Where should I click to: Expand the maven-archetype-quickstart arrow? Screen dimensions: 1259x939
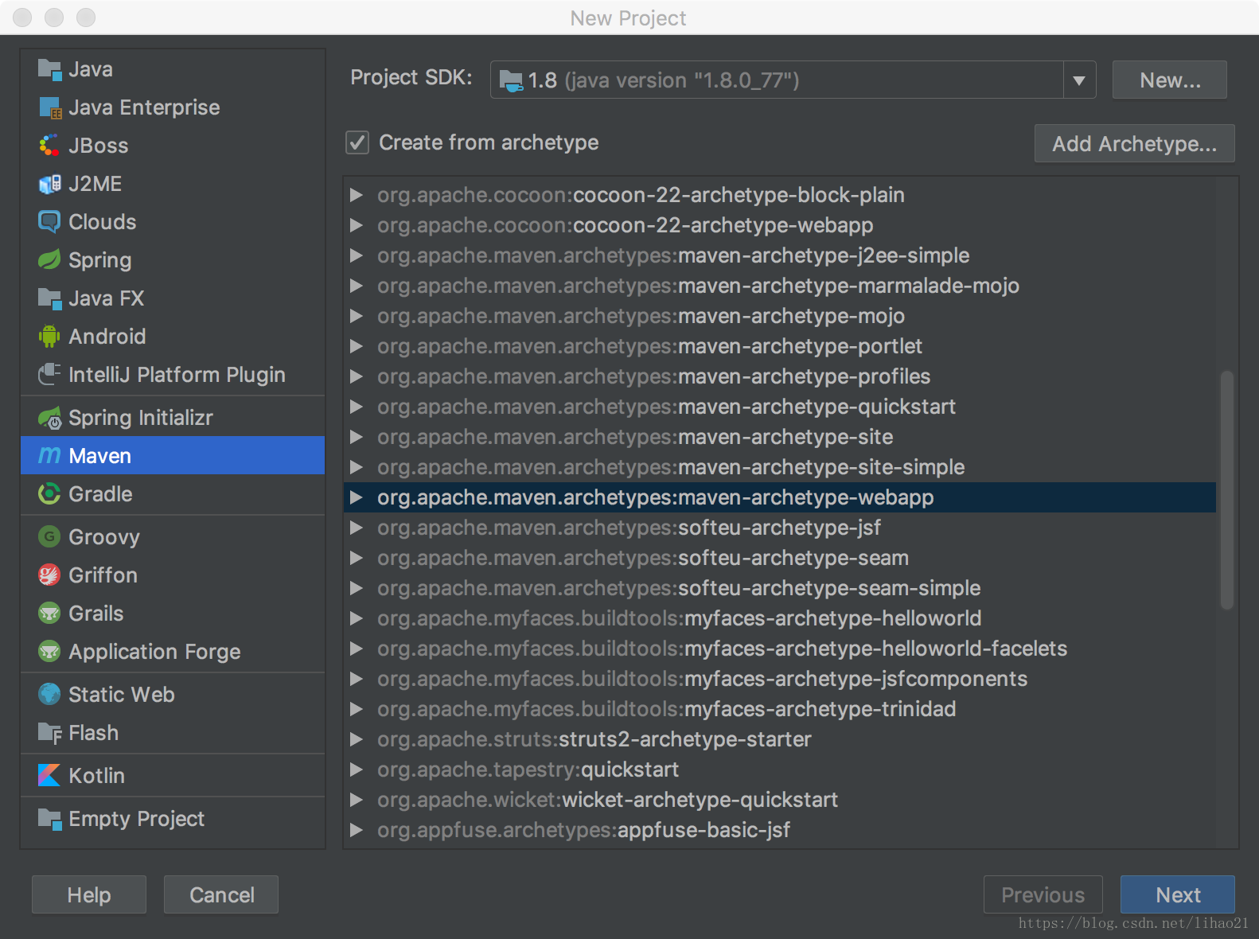click(x=357, y=407)
